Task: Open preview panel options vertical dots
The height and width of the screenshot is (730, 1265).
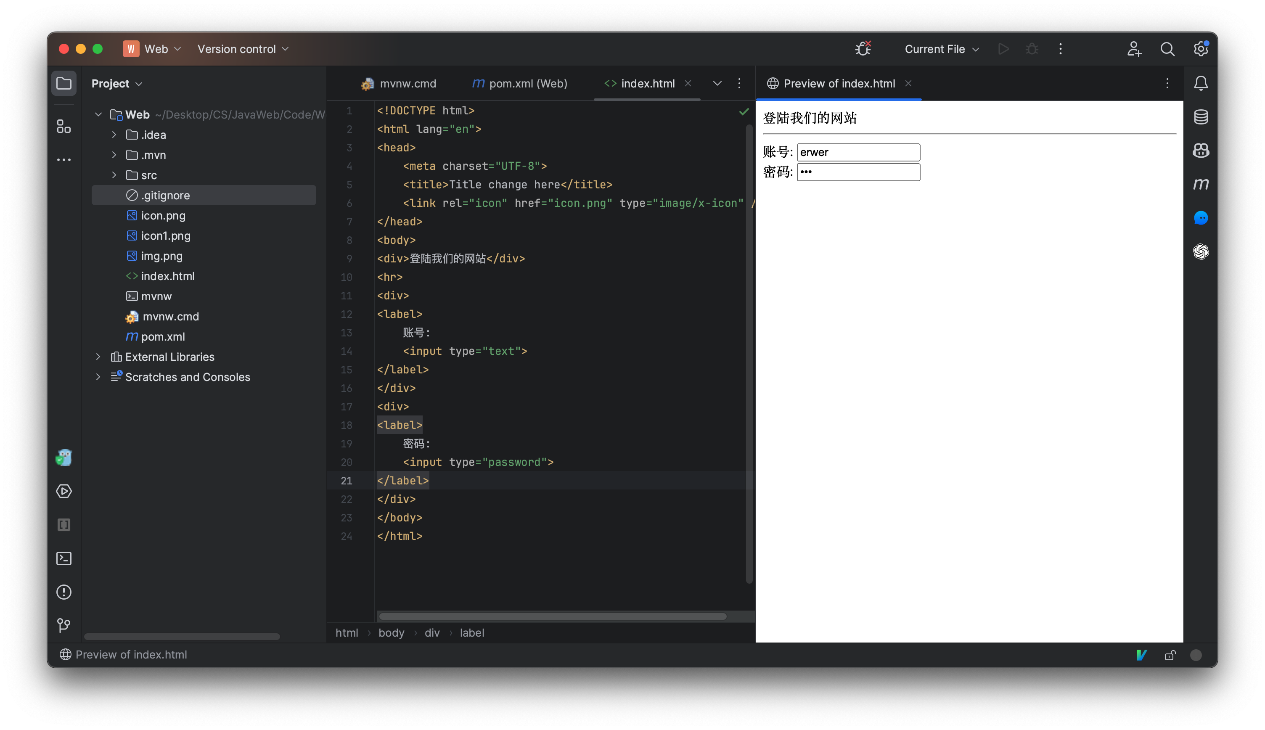Action: click(1167, 83)
